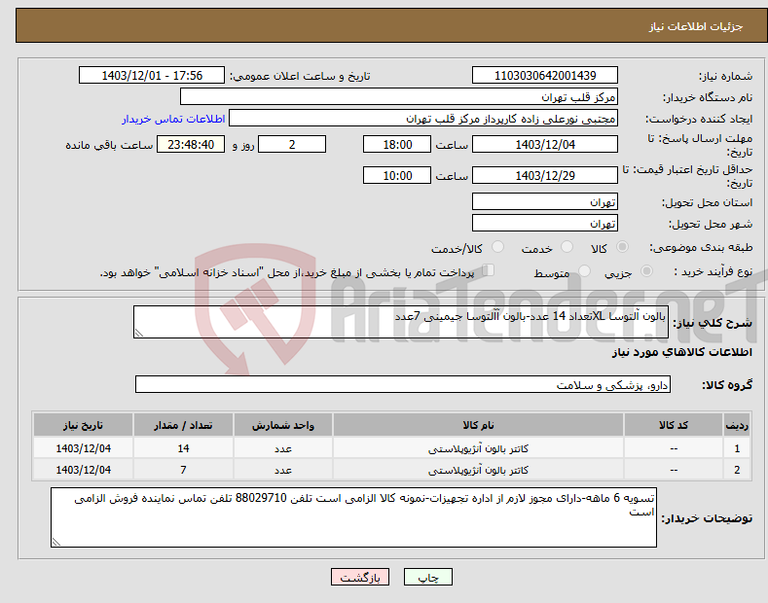
Task: Click the unit cell عدد in row 1
Action: point(283,448)
